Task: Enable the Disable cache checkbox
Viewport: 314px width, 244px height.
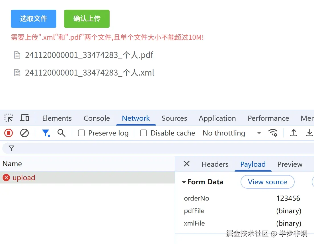Action: pos(143,133)
